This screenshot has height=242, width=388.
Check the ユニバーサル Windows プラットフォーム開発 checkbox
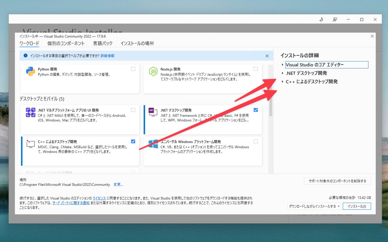pyautogui.click(x=256, y=141)
